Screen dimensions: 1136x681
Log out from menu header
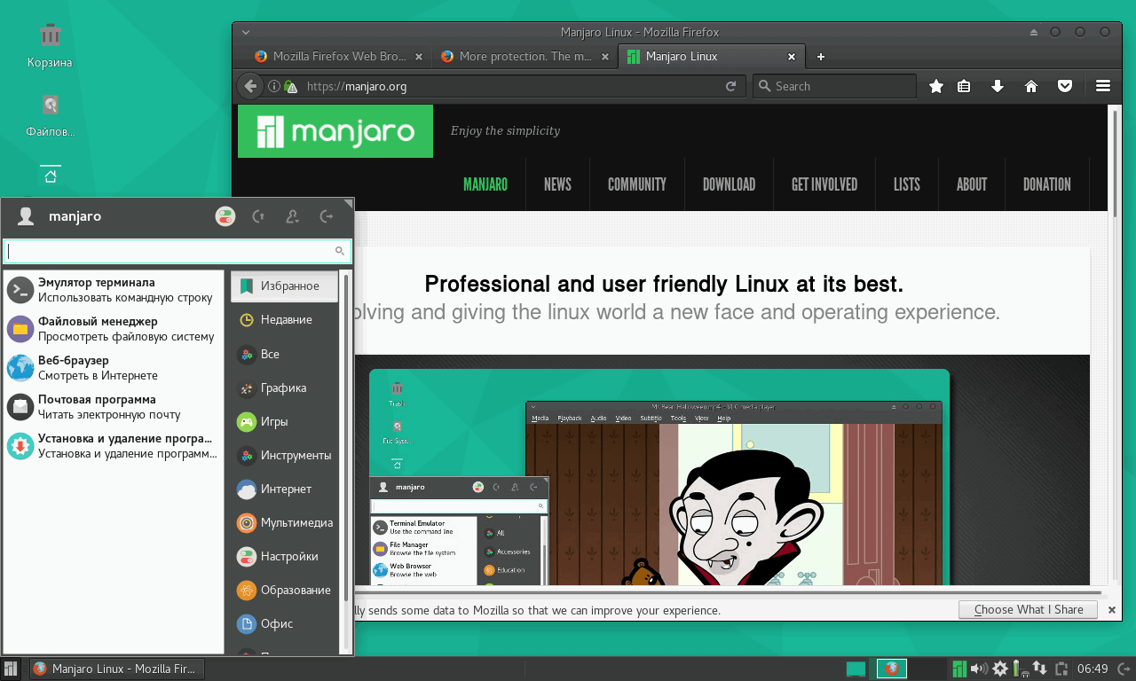326,216
